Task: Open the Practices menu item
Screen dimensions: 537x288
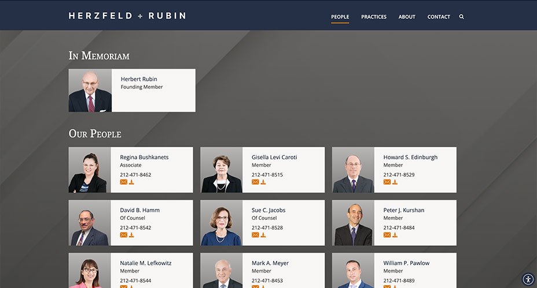Action: [374, 17]
